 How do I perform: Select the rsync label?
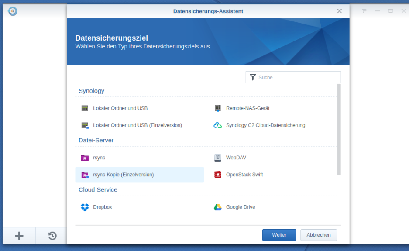[x=99, y=158]
